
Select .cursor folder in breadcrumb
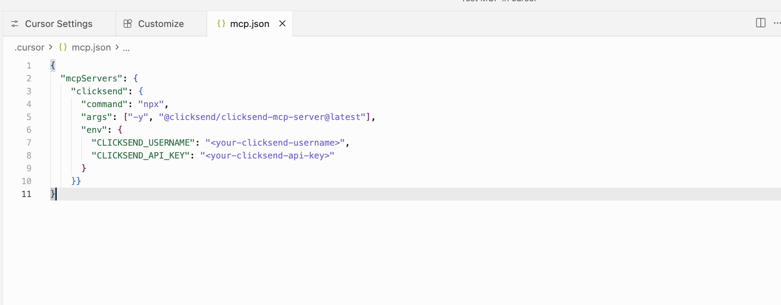coord(29,48)
